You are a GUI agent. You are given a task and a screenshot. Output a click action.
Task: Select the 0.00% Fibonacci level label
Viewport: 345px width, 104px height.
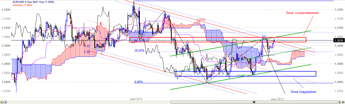(x=139, y=82)
